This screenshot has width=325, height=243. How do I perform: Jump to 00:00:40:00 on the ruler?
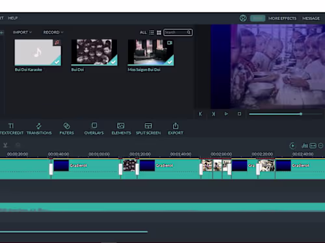click(x=58, y=154)
